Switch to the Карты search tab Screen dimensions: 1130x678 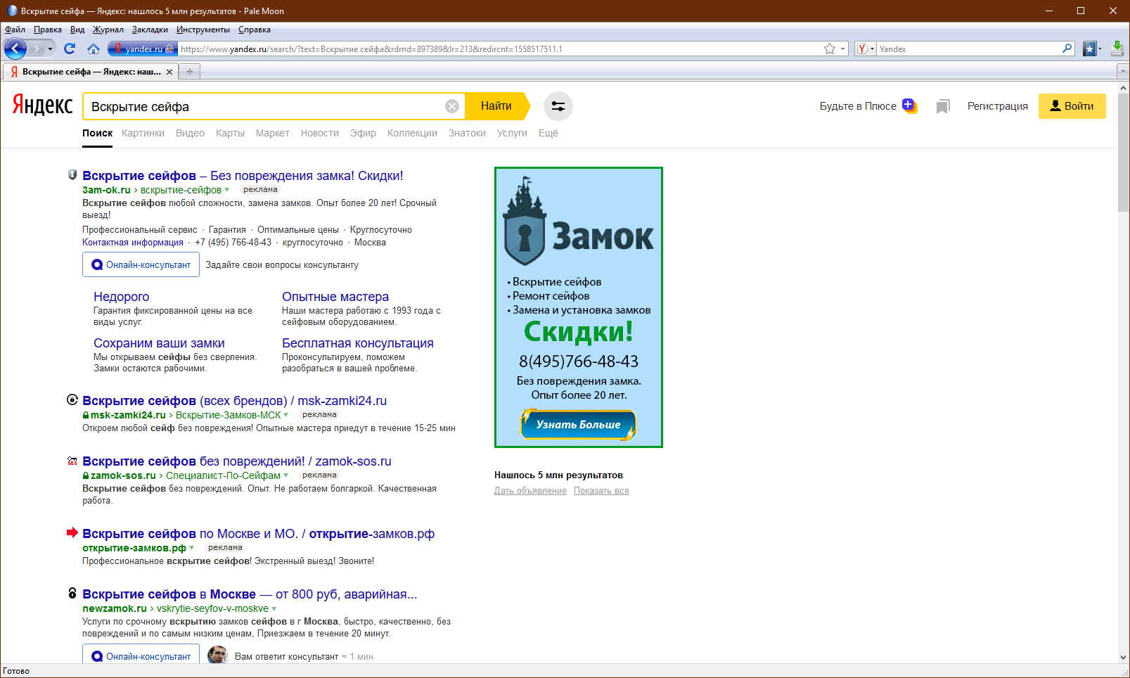[x=230, y=133]
